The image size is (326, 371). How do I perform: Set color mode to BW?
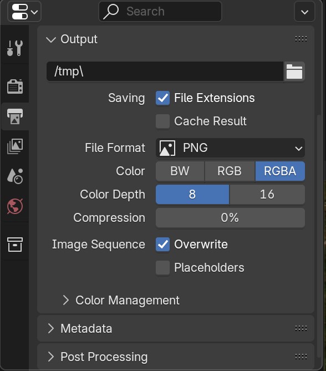(180, 171)
